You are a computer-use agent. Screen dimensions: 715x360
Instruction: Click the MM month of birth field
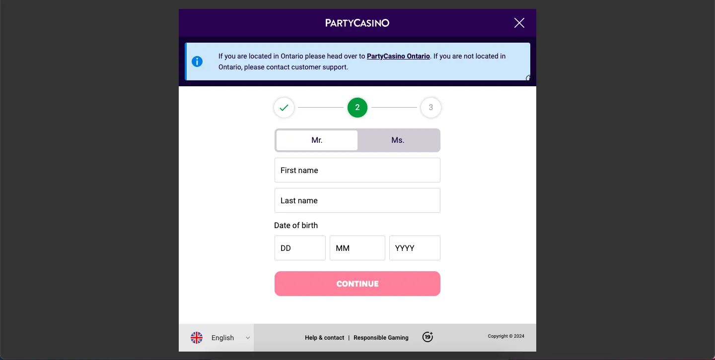357,248
